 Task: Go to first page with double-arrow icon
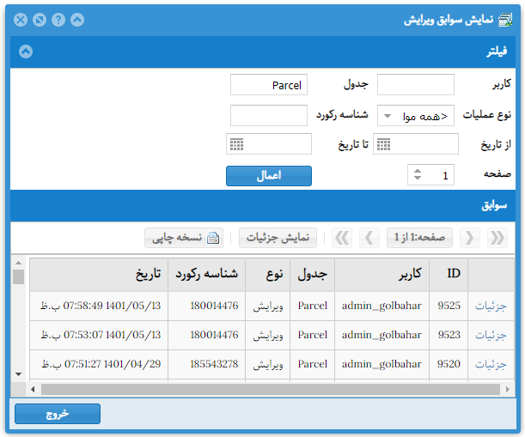[x=498, y=238]
